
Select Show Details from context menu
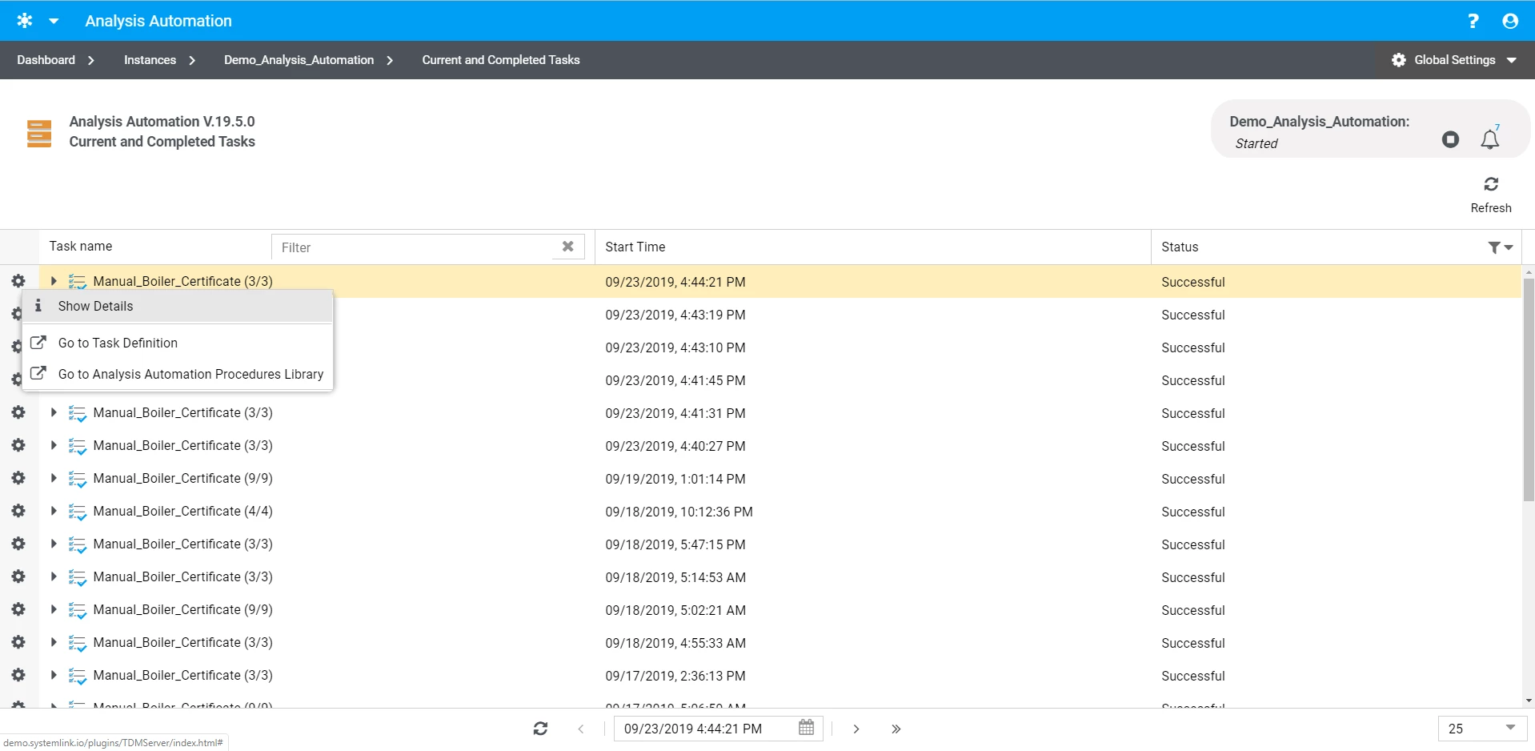(x=178, y=306)
